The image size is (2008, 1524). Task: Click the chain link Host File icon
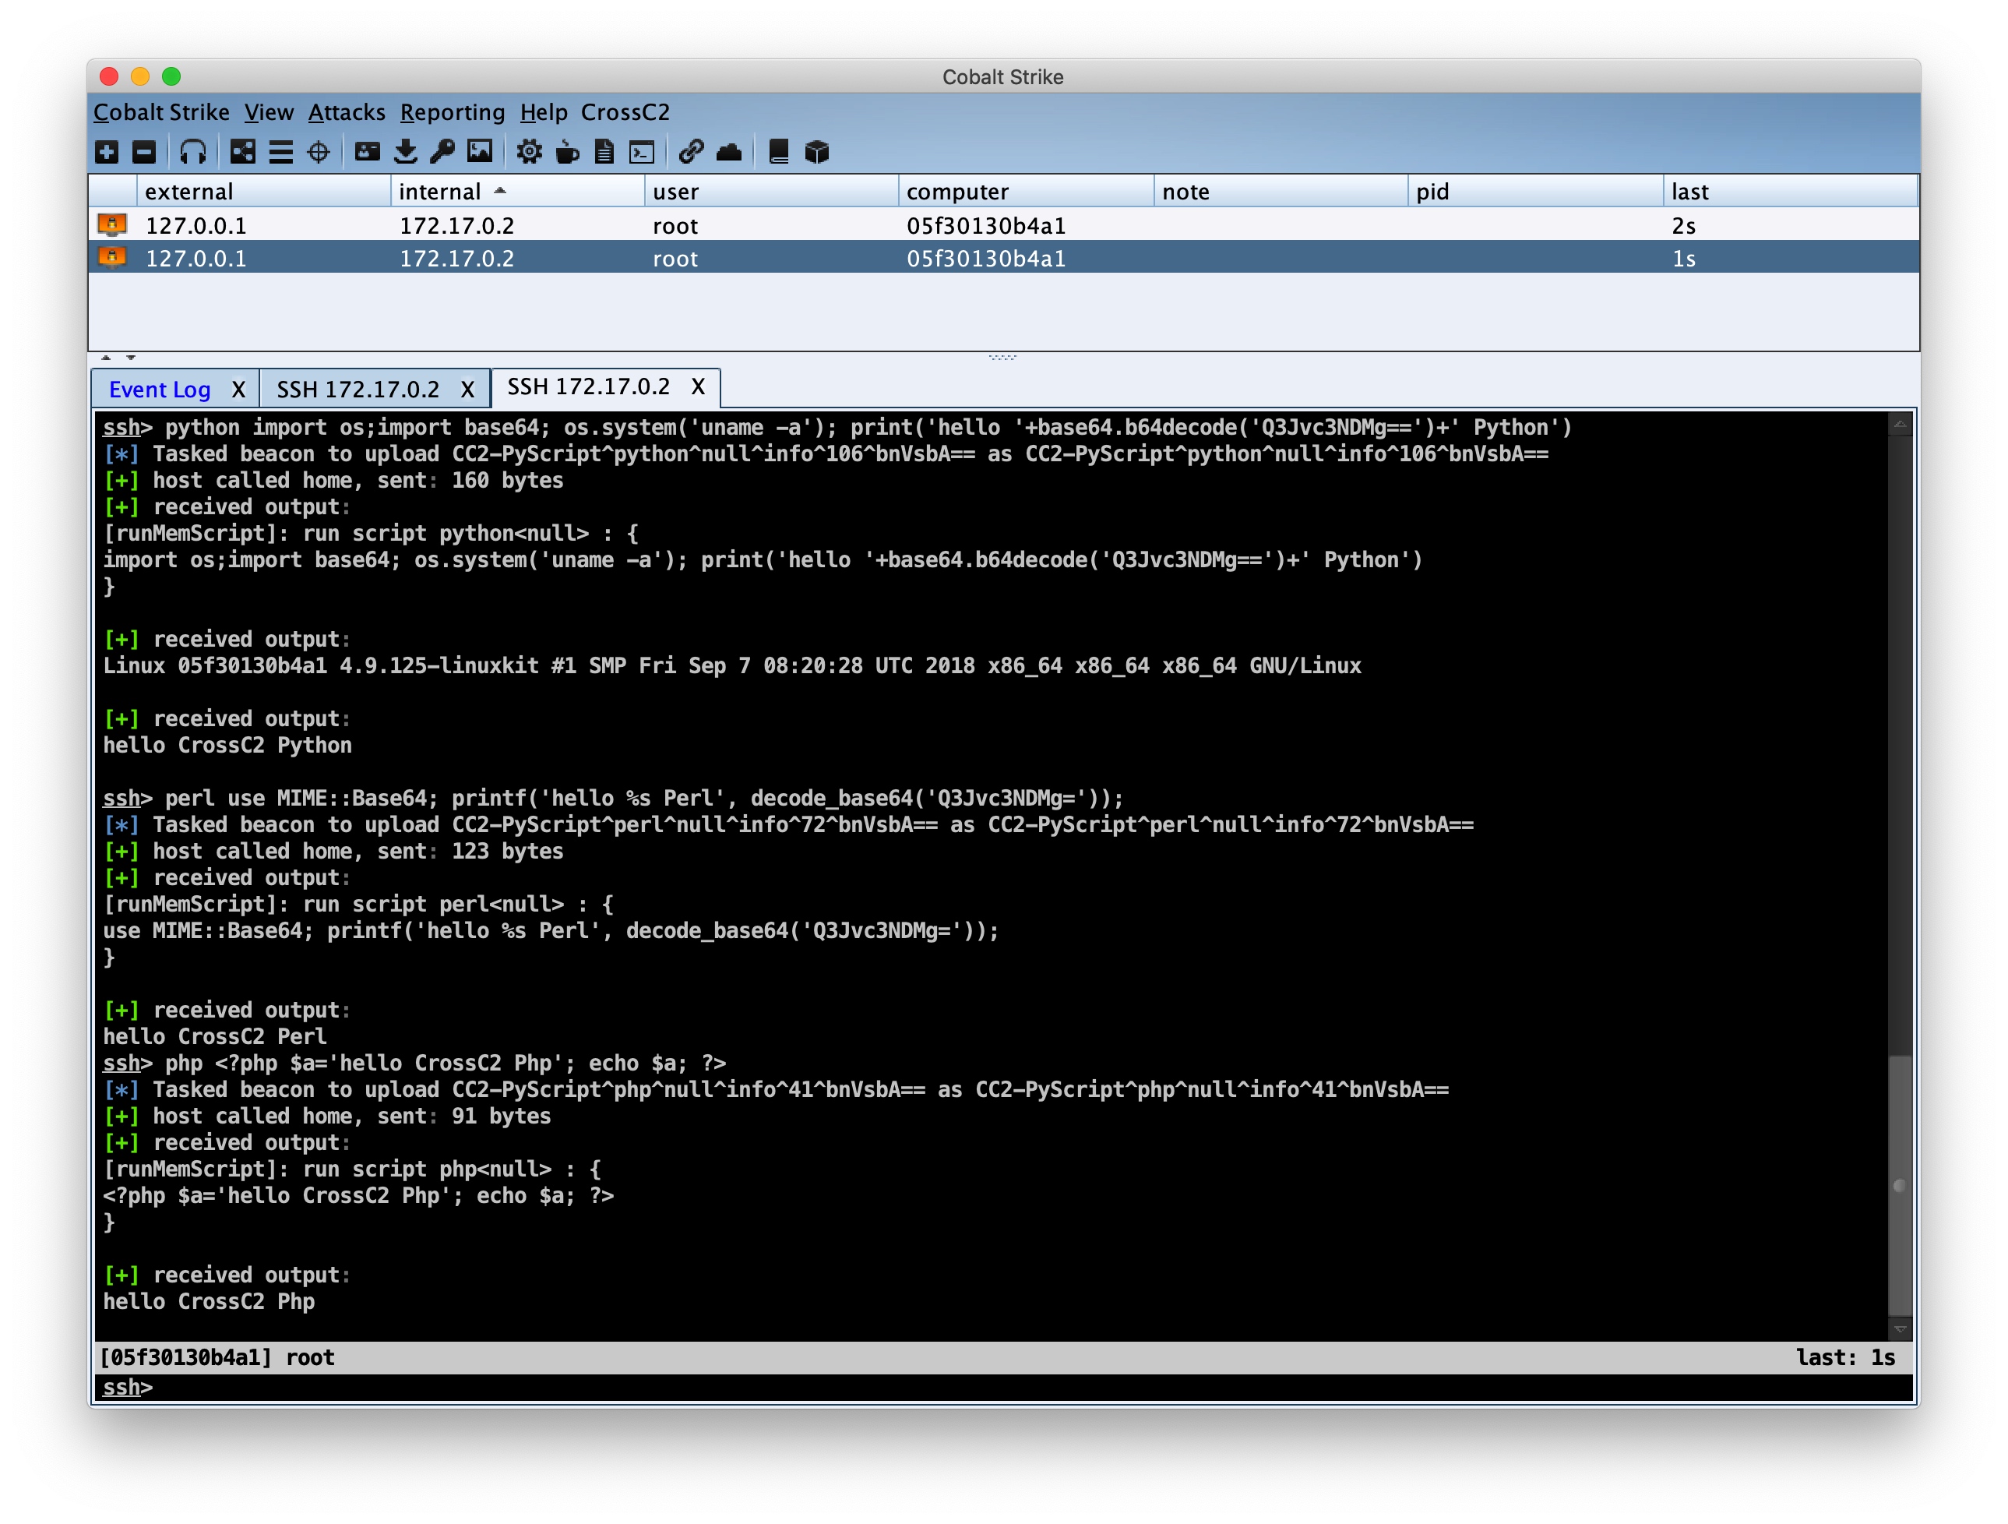click(691, 152)
